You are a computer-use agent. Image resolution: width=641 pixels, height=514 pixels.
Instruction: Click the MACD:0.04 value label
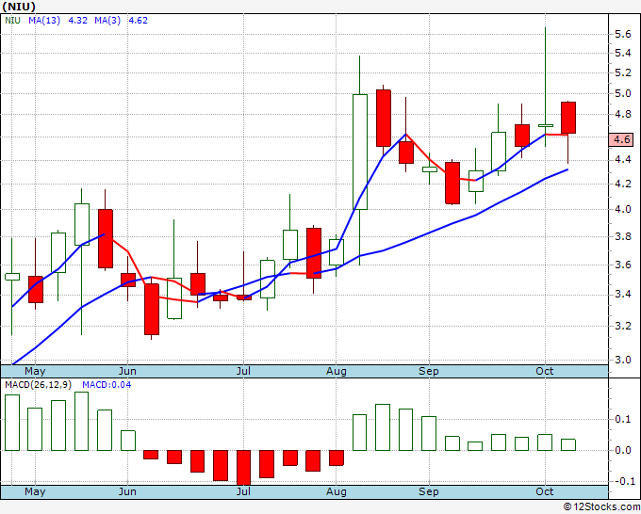107,385
